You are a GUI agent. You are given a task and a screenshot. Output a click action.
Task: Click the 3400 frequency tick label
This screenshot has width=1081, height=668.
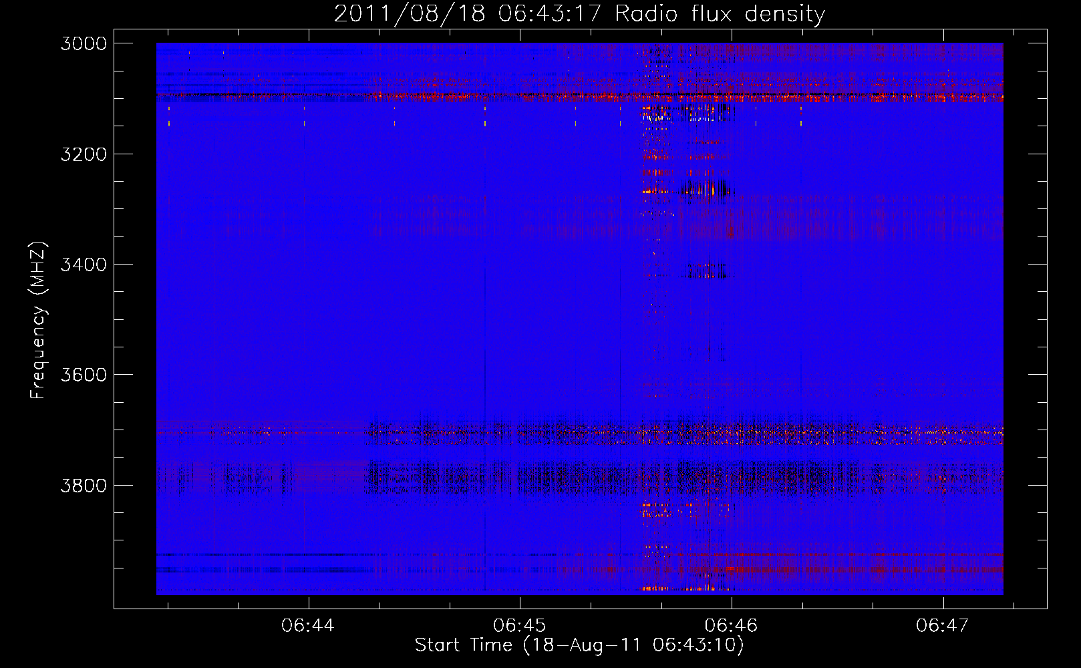(84, 265)
